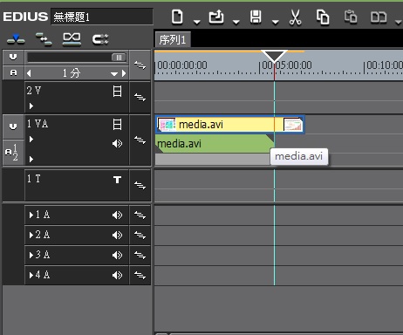The image size is (403, 335).
Task: Toggle 2 V track video mute icon
Action: [x=117, y=91]
